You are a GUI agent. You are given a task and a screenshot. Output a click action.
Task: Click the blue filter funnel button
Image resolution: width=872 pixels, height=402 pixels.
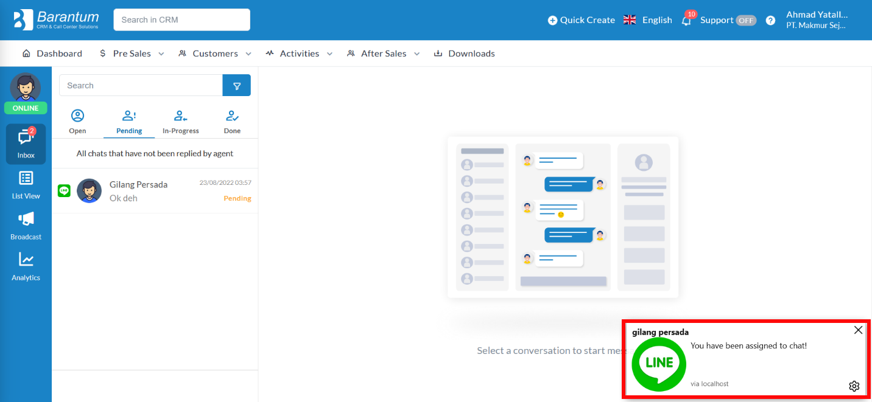(x=237, y=86)
